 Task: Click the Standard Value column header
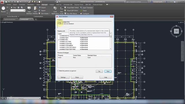[92, 55]
